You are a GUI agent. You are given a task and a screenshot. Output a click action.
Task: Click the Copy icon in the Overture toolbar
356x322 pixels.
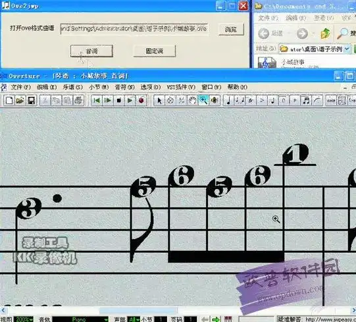coord(56,101)
